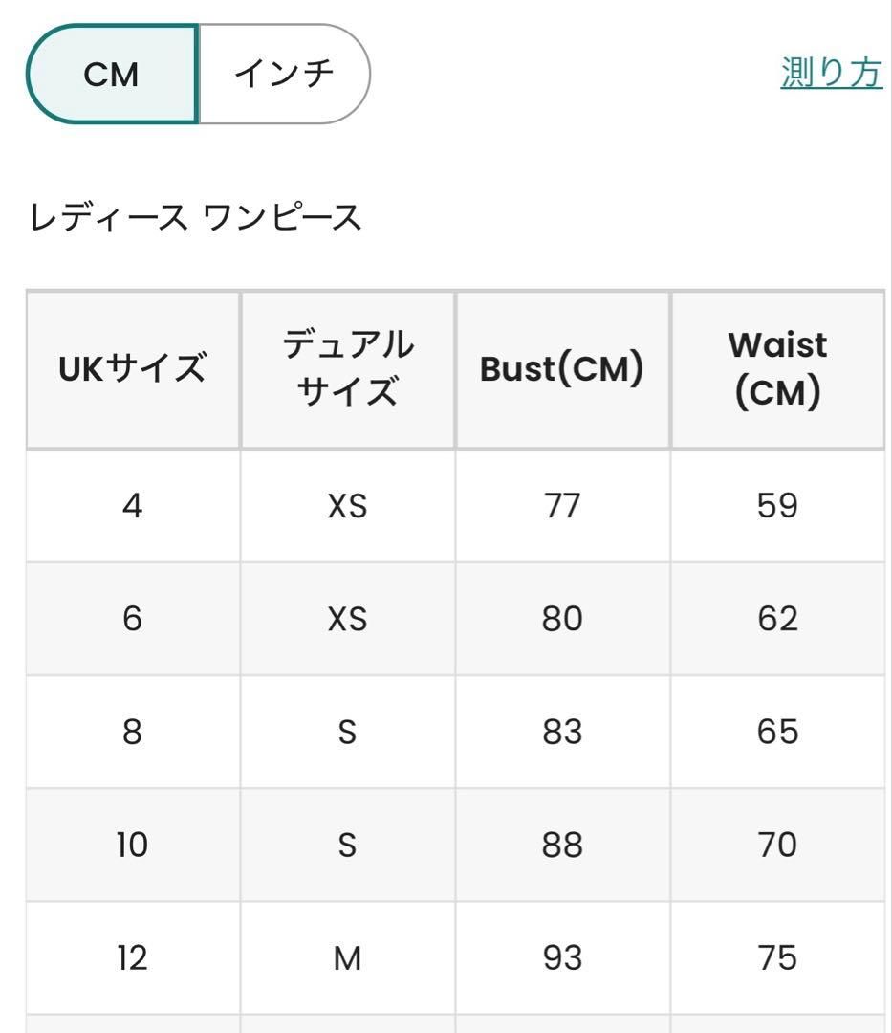Viewport: 892px width, 1033px height.
Task: Switch measurement units to インチ
Action: (x=284, y=75)
